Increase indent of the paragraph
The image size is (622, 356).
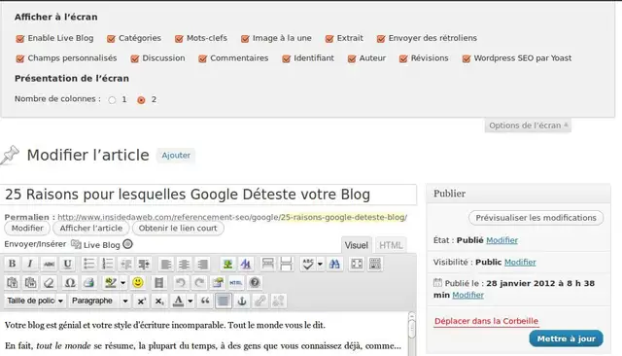(144, 264)
